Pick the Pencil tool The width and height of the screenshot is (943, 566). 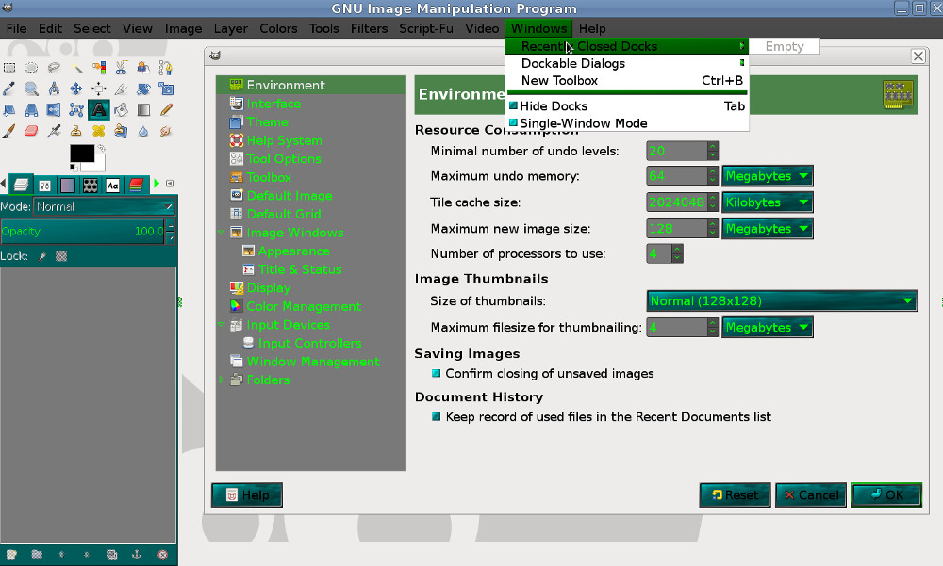click(165, 110)
